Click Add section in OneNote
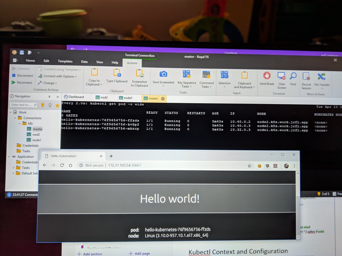The width and height of the screenshot is (342, 256). pos(89,254)
